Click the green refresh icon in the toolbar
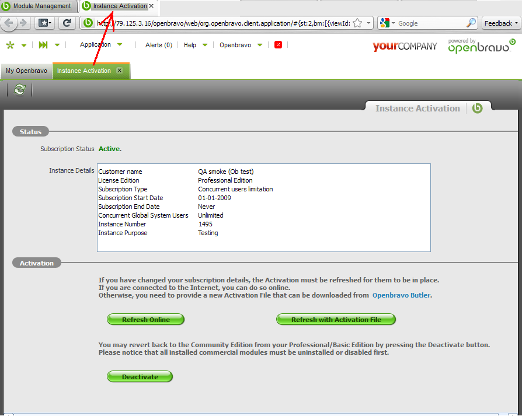 20,90
